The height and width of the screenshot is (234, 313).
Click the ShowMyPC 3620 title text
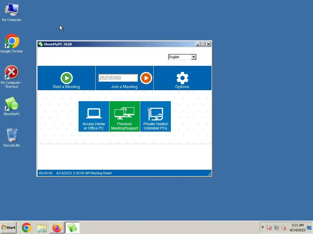58,44
